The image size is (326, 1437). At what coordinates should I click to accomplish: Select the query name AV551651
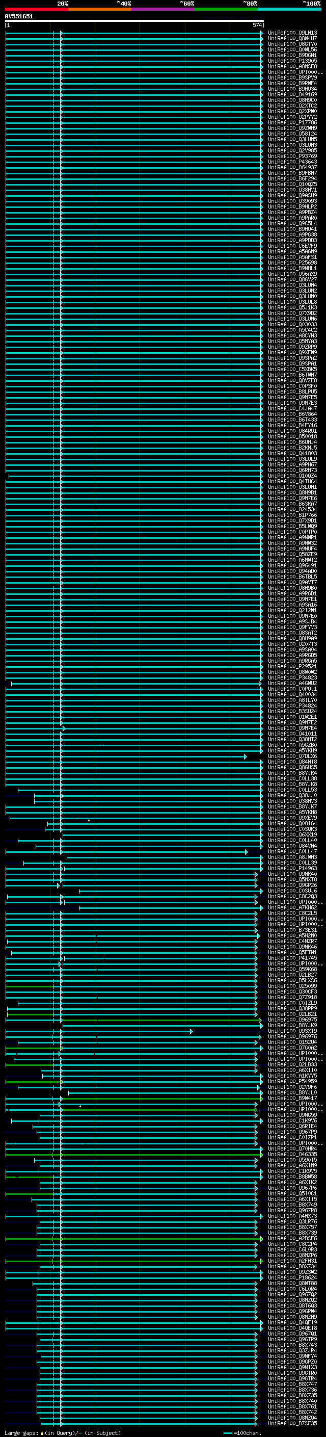[19, 16]
